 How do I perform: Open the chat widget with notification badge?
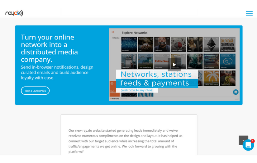(248, 145)
